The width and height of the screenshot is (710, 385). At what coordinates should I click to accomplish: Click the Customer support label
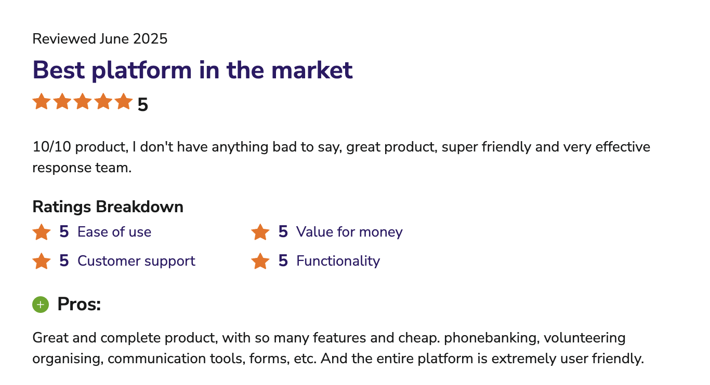[136, 261]
